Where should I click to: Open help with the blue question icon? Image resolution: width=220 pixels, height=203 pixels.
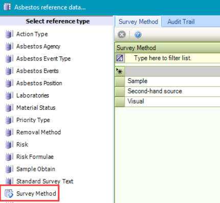(x=138, y=35)
